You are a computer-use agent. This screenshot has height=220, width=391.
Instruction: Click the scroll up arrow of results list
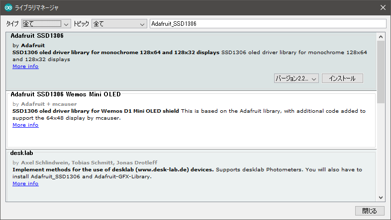[x=381, y=37]
